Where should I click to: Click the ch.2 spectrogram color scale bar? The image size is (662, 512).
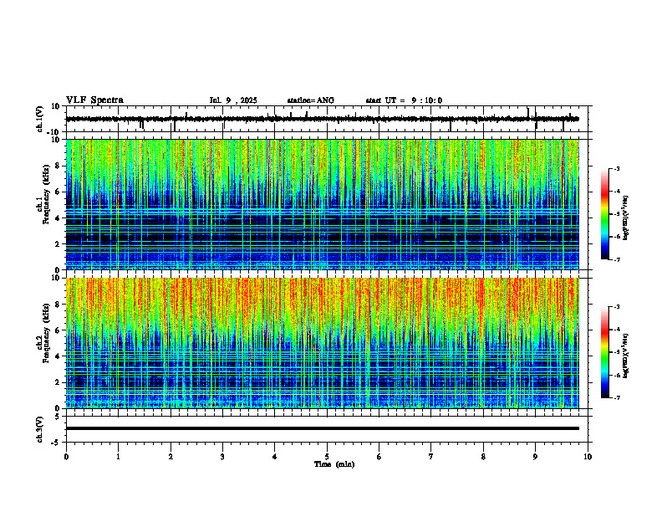pyautogui.click(x=604, y=352)
